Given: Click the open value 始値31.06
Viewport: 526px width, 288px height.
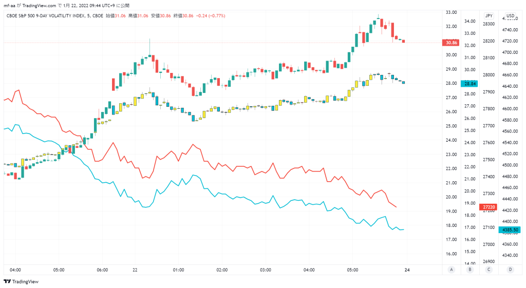Looking at the screenshot, I should (x=116, y=16).
